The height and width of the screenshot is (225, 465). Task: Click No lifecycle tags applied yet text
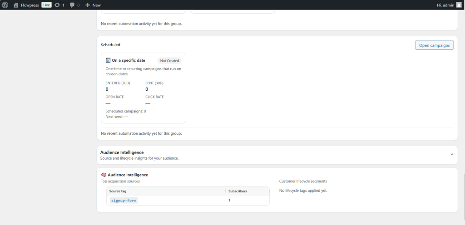[x=303, y=191]
